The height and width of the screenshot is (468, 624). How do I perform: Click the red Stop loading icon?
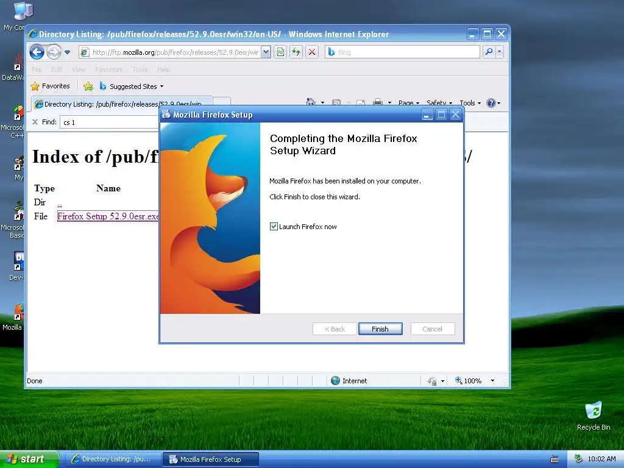point(312,52)
